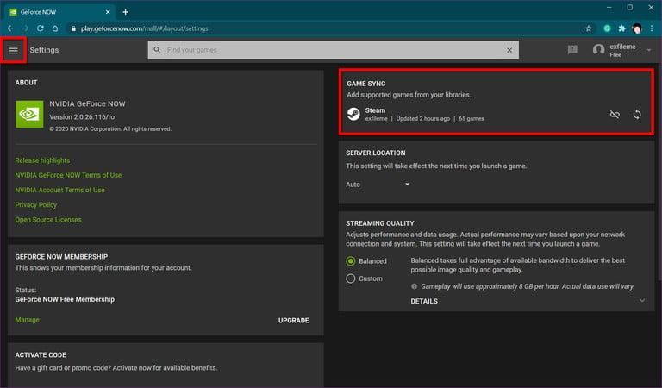
Task: Go forward in the browser
Action: [25, 28]
